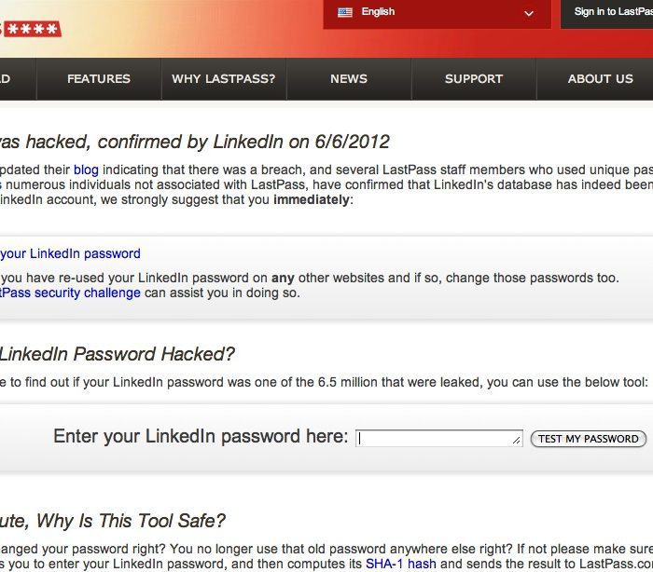Screen dimensions: 653x572
Task: Click the US flag icon
Action: tap(344, 12)
